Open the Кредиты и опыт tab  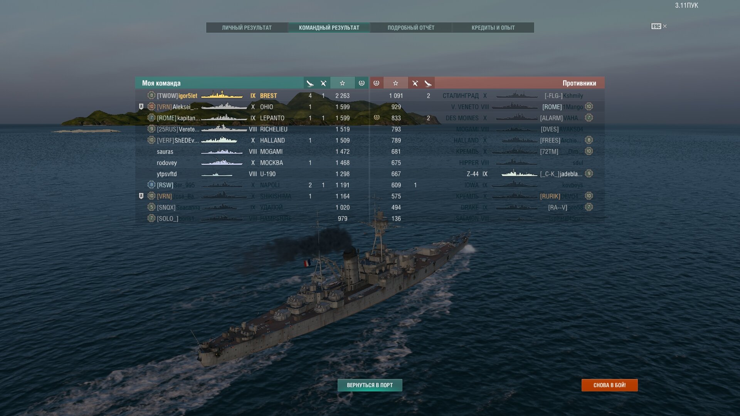(493, 28)
